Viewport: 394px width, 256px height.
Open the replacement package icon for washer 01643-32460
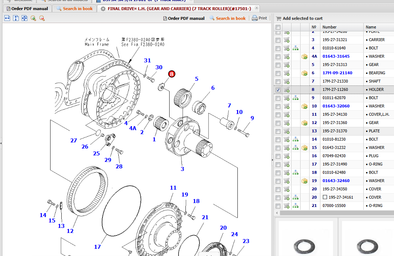click(305, 181)
